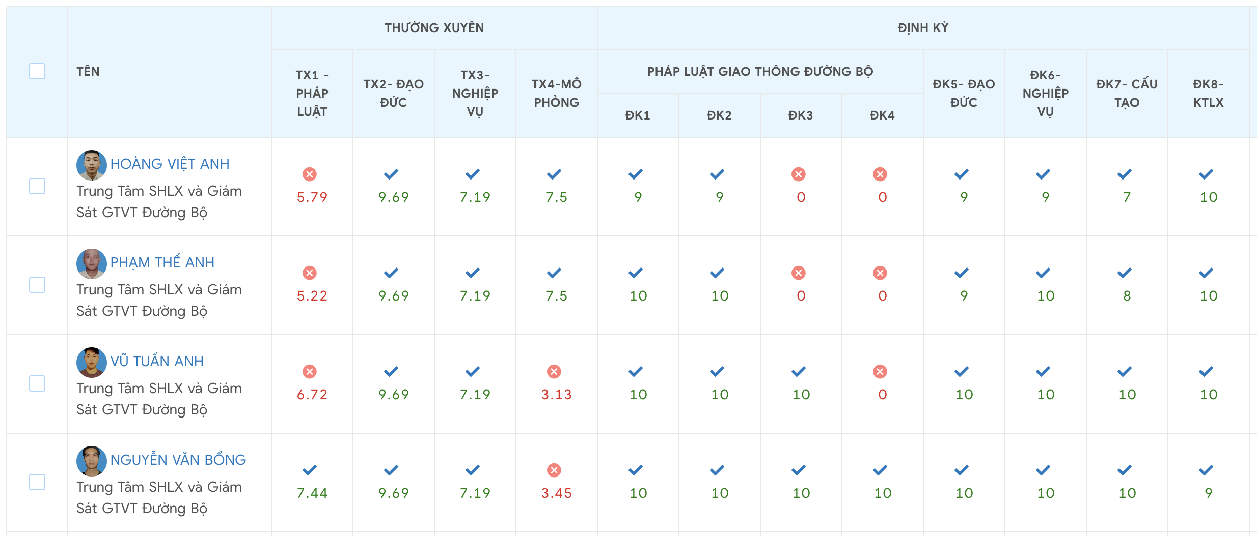Click ĐK8 checkmark in Nguyễn Văn Bổng's row
Image resolution: width=1257 pixels, height=536 pixels.
[x=1206, y=470]
